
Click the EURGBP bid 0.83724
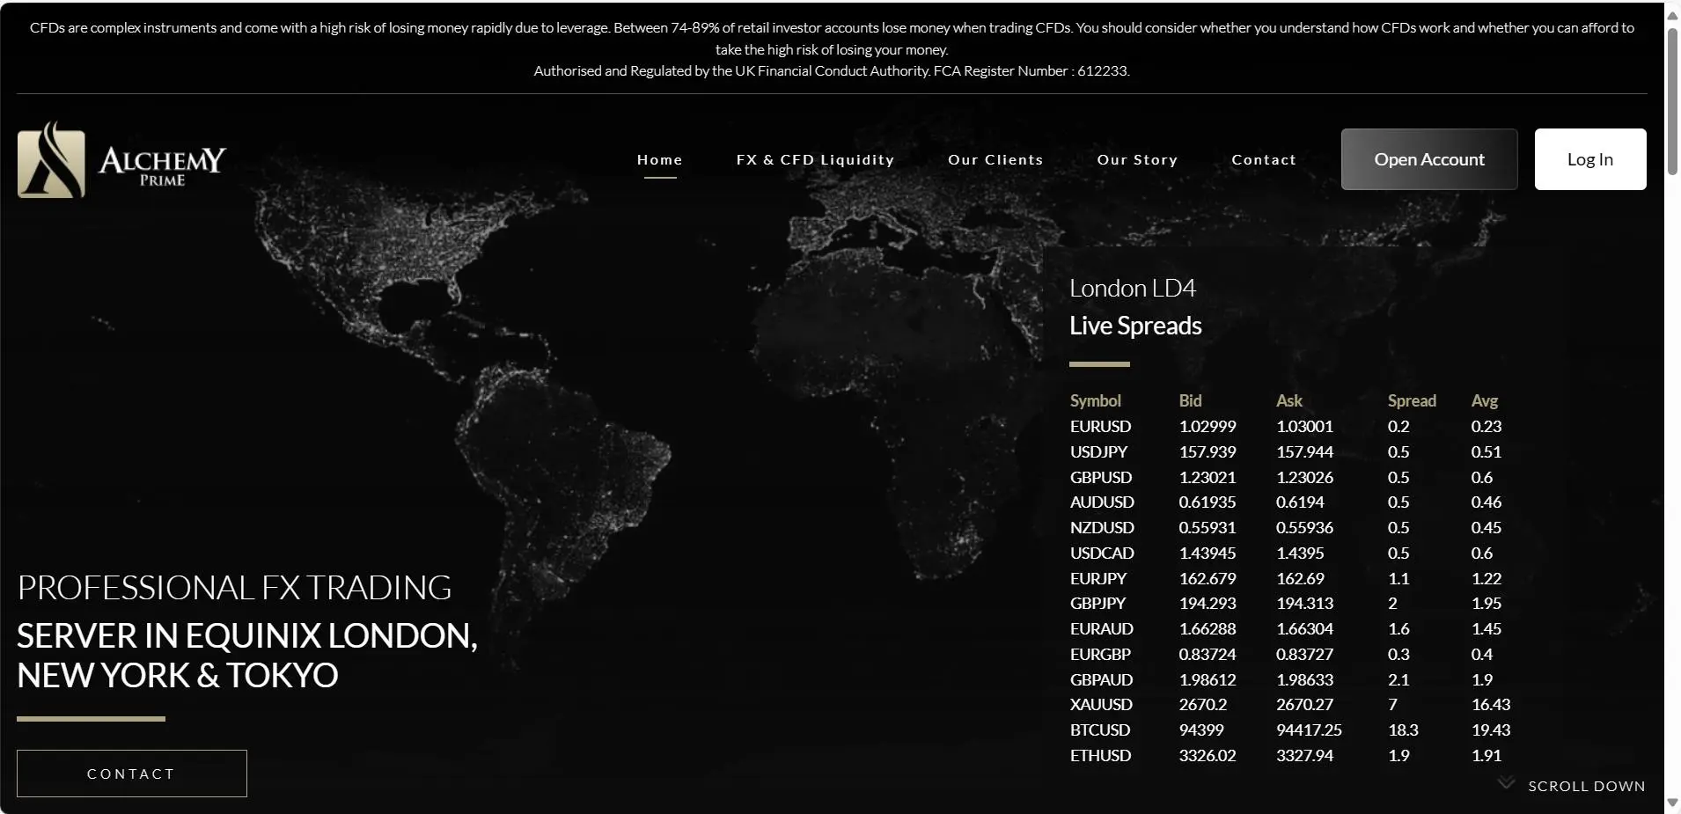pyautogui.click(x=1208, y=654)
